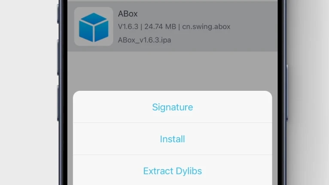Click the rounded icon frame around the cube
The image size is (329, 185).
pyautogui.click(x=94, y=27)
